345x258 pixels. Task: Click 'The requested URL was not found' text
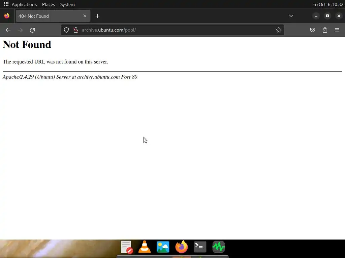[x=55, y=62]
